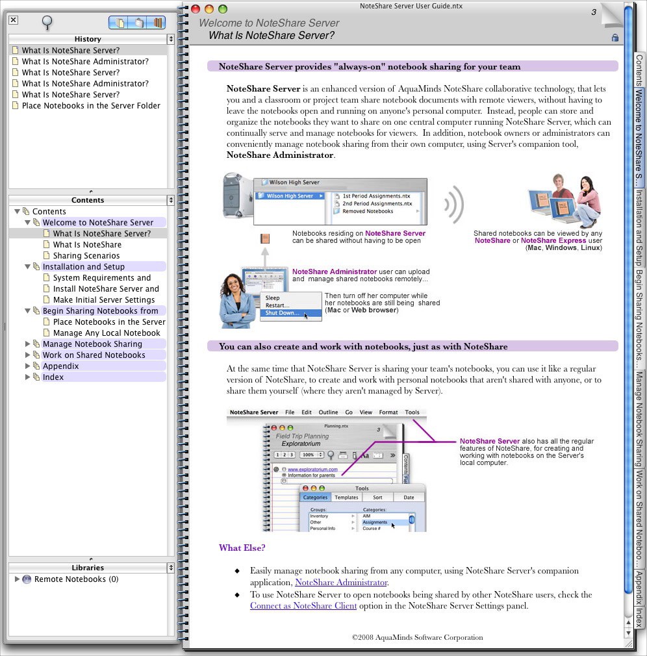Open the NoteShare Administrator link under What Else?
Image resolution: width=647 pixels, height=656 pixels.
point(341,582)
